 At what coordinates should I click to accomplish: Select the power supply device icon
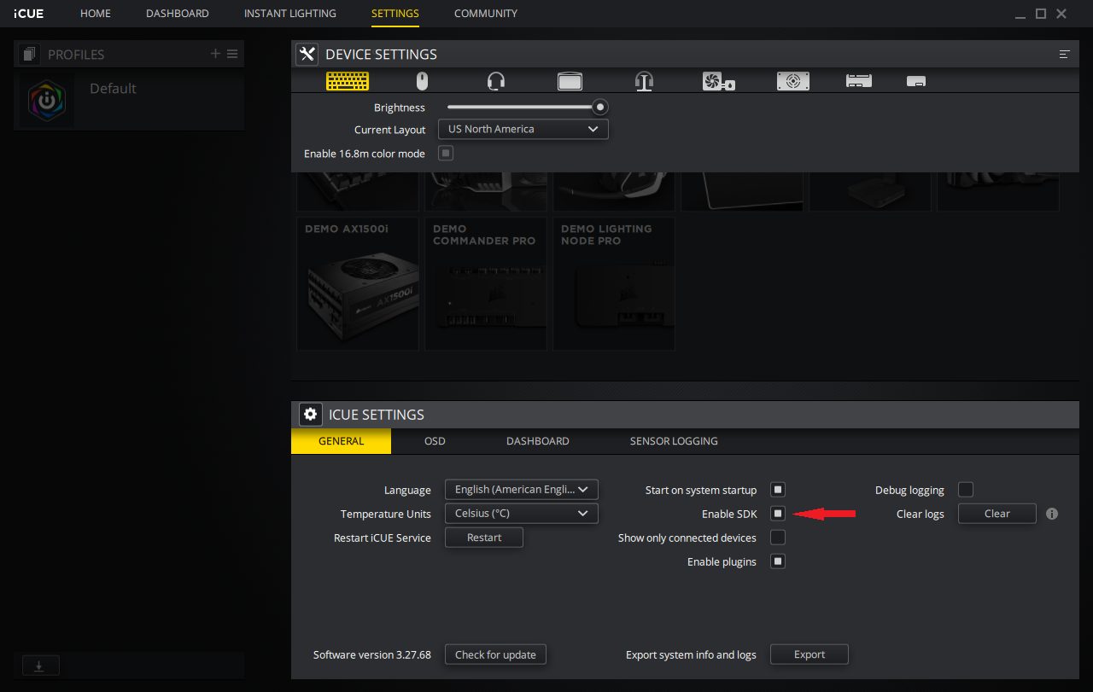[x=793, y=81]
